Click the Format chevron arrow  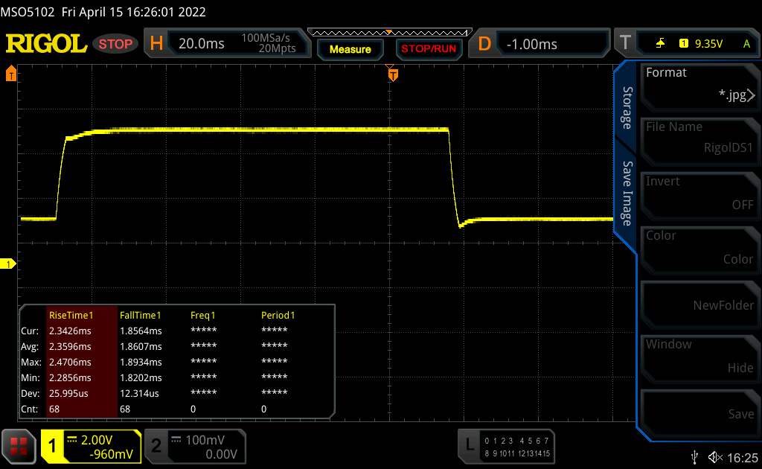coord(751,95)
